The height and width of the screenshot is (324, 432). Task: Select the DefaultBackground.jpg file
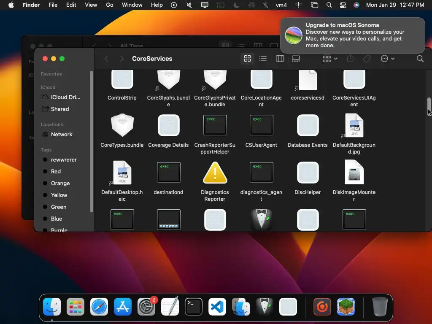pyautogui.click(x=354, y=125)
